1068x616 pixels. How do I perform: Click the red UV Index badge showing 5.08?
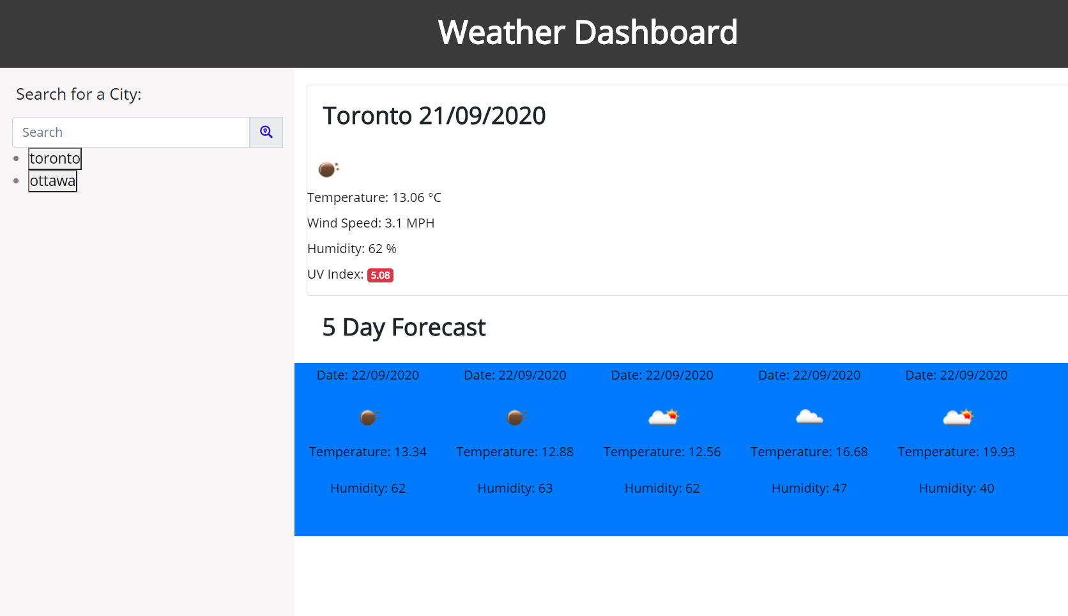(x=380, y=275)
